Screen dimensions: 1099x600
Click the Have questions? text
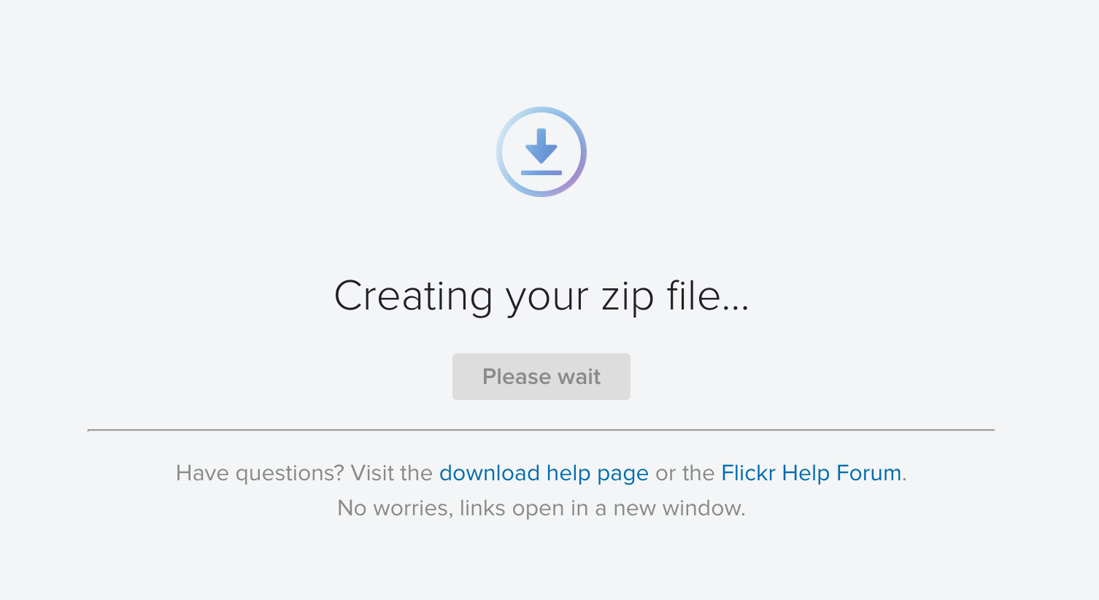(260, 473)
